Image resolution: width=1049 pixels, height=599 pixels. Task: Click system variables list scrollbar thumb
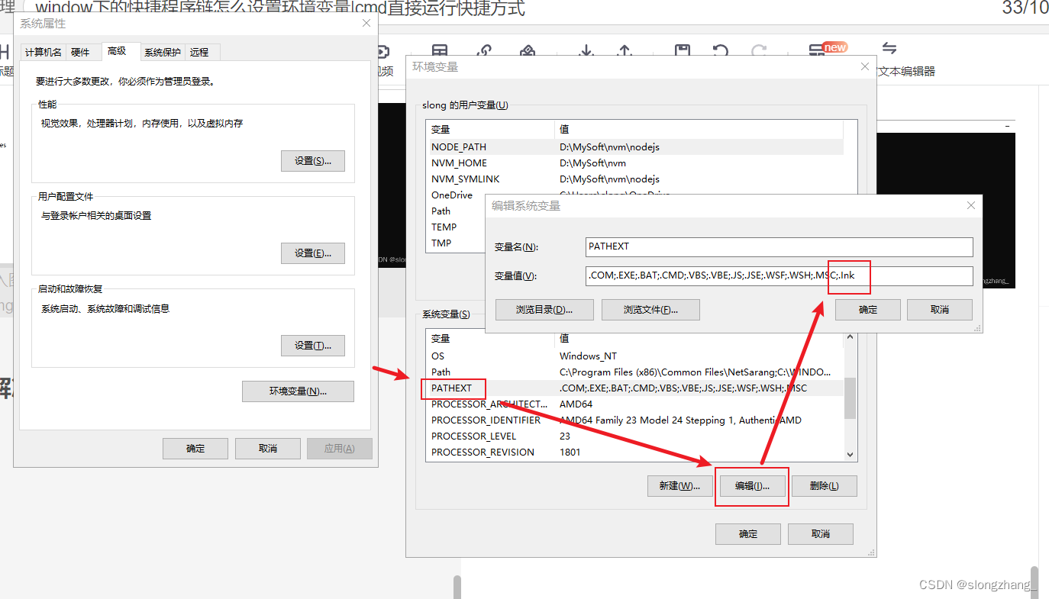(850, 398)
